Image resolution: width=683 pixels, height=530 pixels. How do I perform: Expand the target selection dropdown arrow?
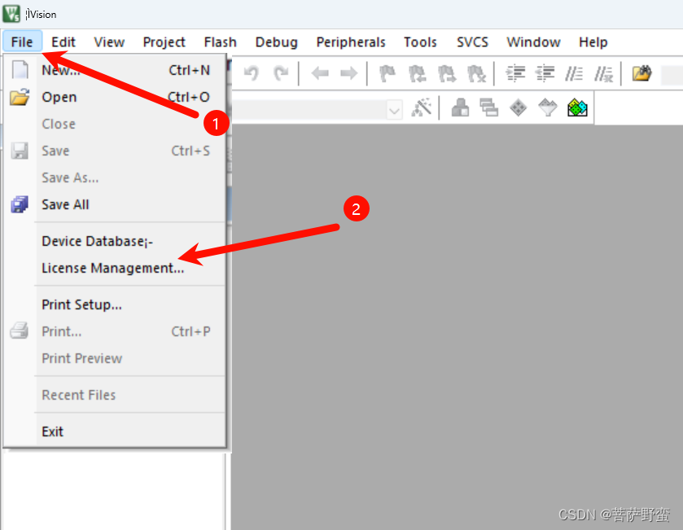395,111
